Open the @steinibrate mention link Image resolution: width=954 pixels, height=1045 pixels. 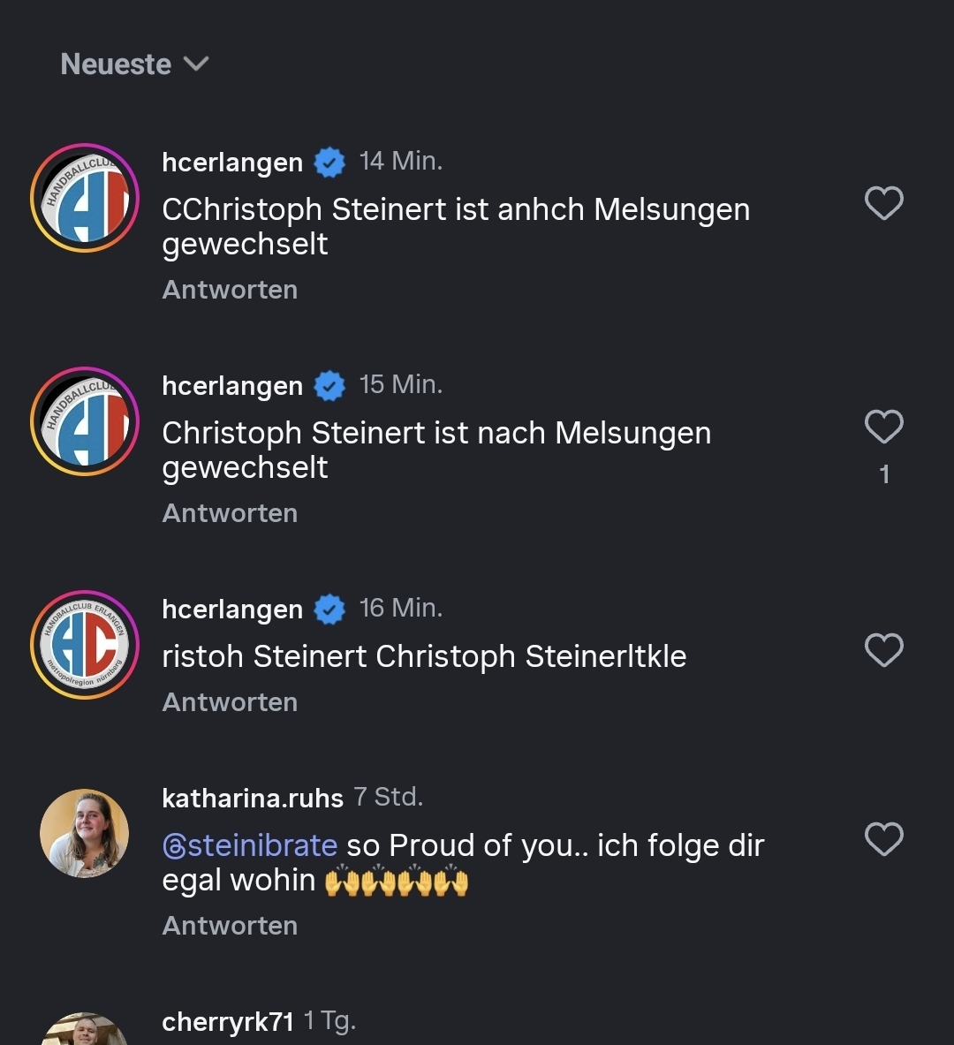pyautogui.click(x=250, y=845)
